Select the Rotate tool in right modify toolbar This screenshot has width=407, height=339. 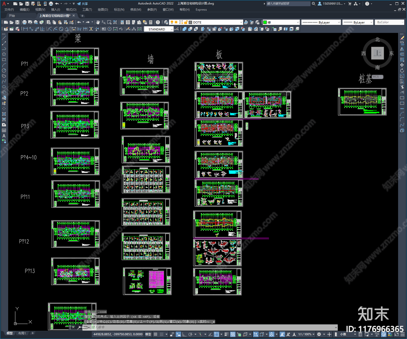[402, 70]
